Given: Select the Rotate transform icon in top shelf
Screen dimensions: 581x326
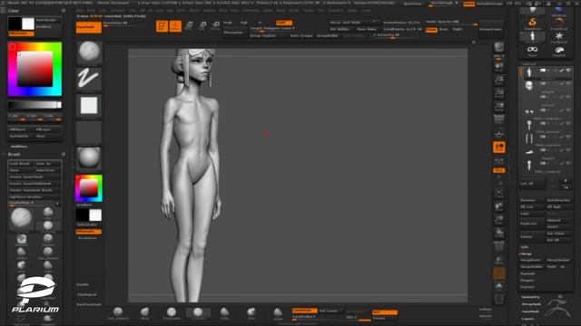Looking at the screenshot, I should (x=216, y=26).
